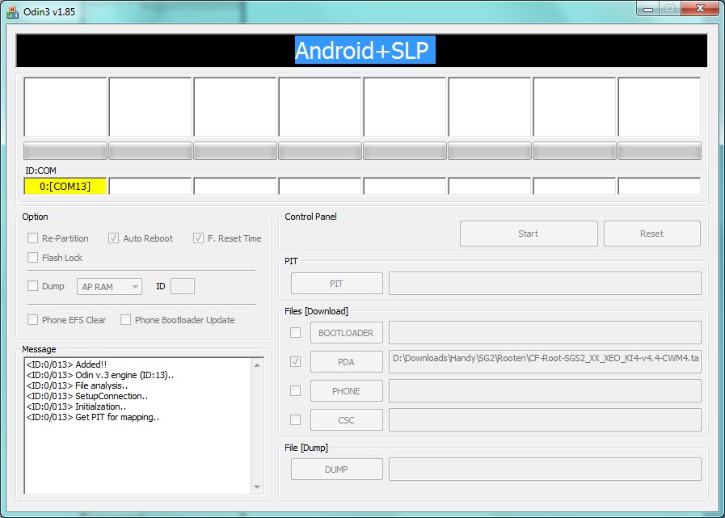Select the "Added!!" message line
The image size is (725, 518).
(x=67, y=364)
